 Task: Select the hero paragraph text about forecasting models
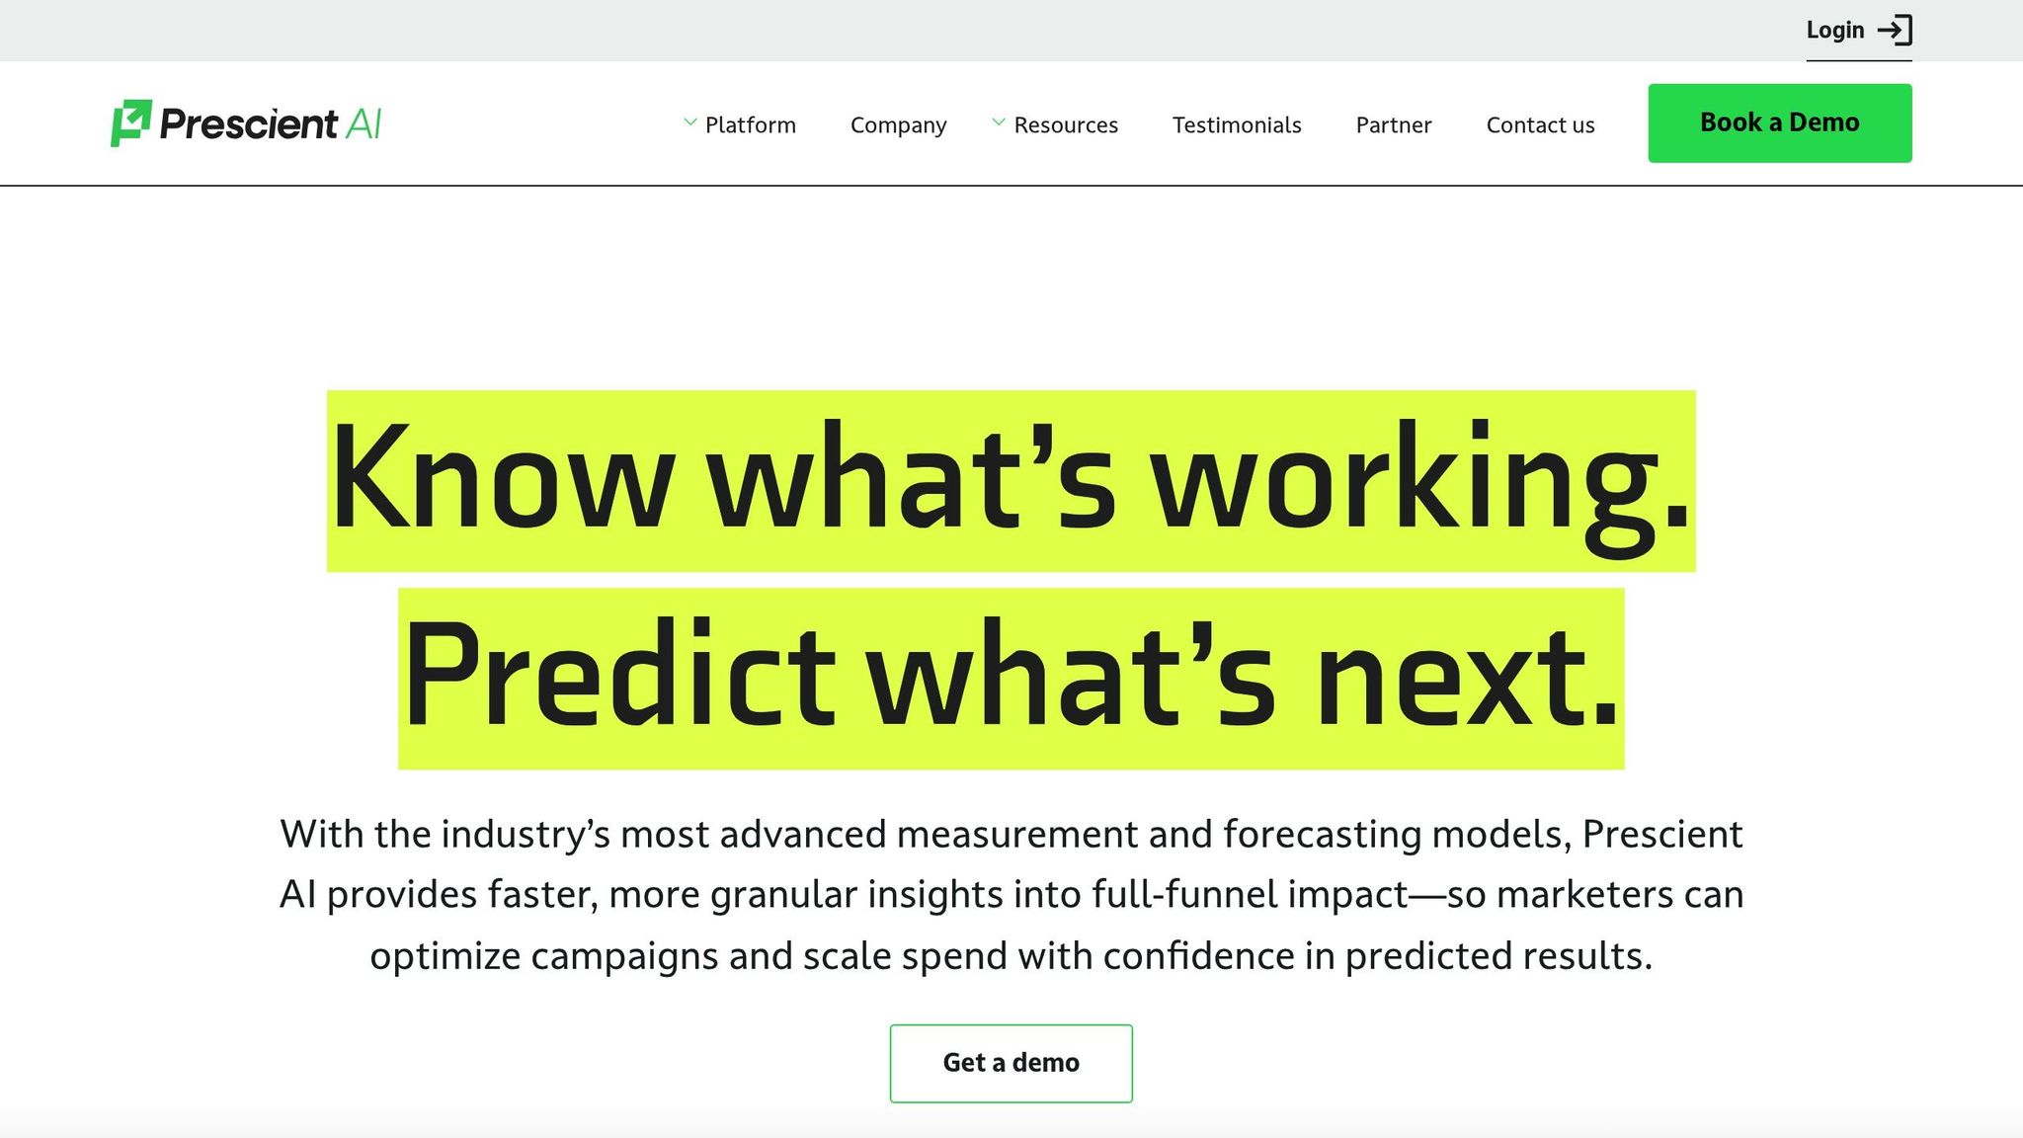1011,894
